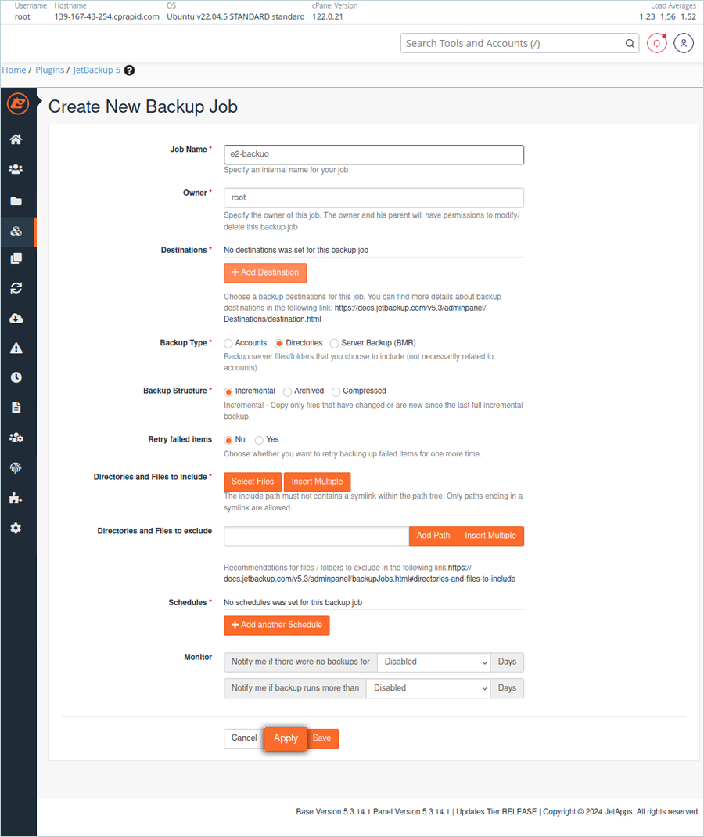Open the 'backup runs more than' Disabled dropdown
The width and height of the screenshot is (704, 837).
coord(429,688)
